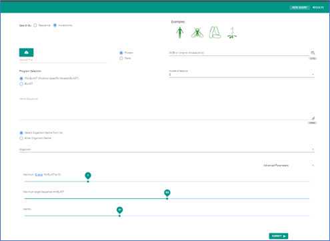
Task: Click the resize grip of sequence box
Action: pyautogui.click(x=313, y=118)
